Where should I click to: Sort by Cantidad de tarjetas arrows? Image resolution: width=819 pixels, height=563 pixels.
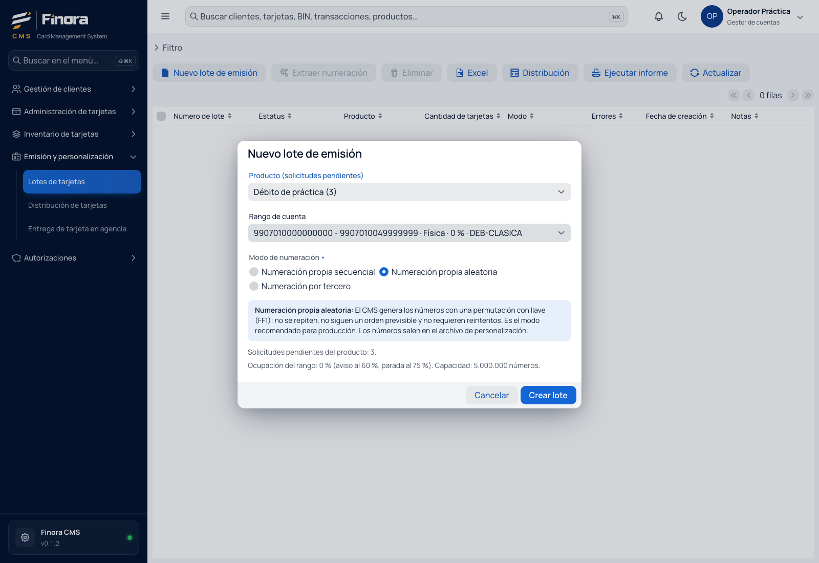(499, 116)
